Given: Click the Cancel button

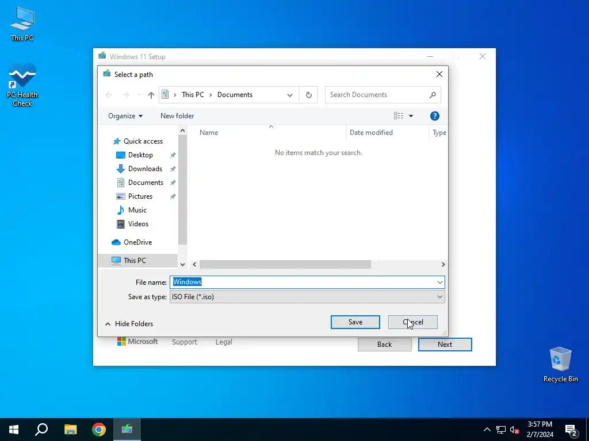Looking at the screenshot, I should [413, 322].
